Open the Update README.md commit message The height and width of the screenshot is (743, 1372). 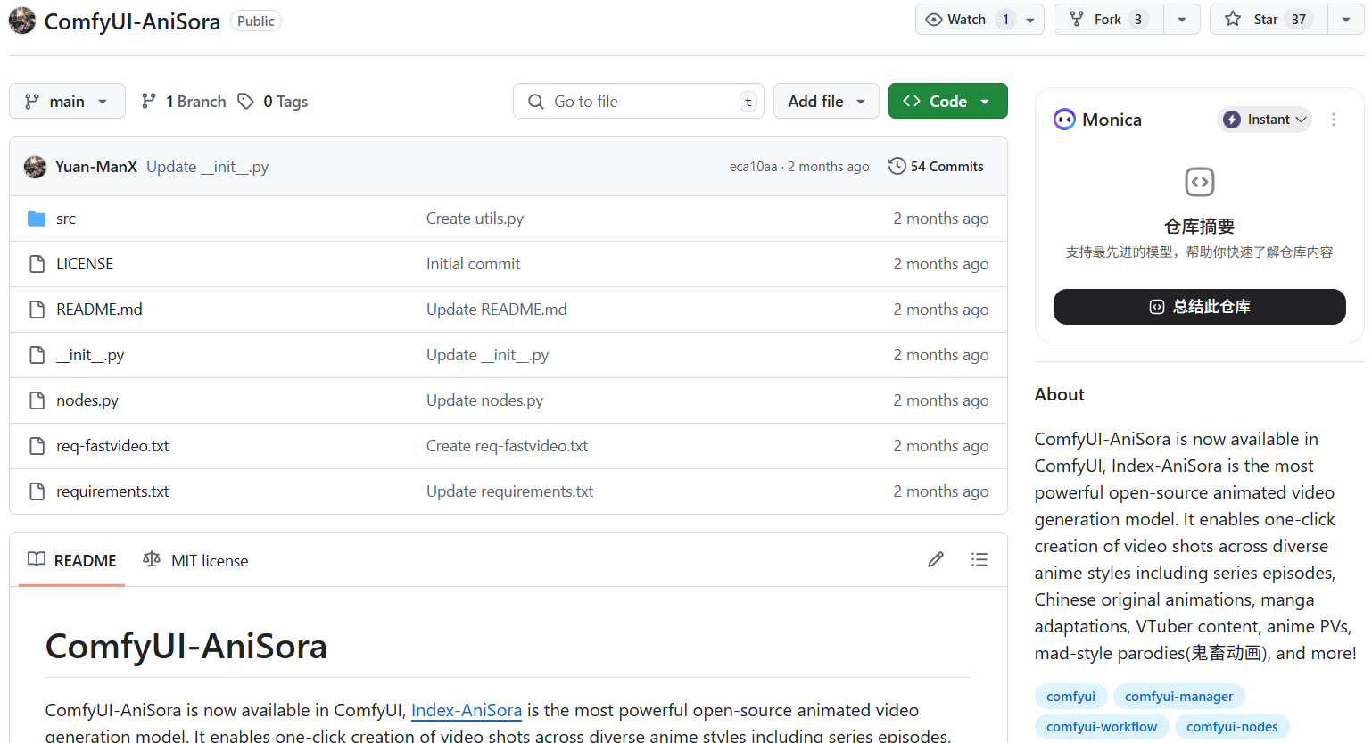(x=496, y=310)
